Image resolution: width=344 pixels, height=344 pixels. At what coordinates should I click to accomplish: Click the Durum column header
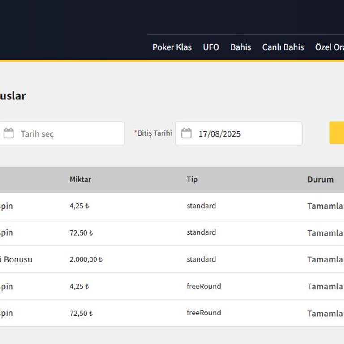tap(320, 179)
